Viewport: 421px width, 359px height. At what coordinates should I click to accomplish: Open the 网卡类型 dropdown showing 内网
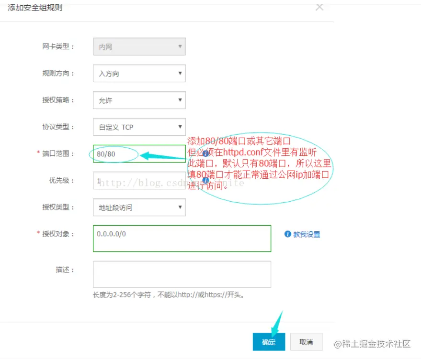pyautogui.click(x=139, y=47)
